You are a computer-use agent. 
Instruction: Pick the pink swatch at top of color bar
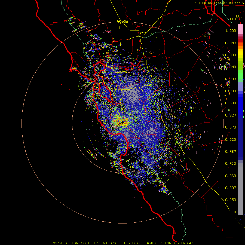click(240, 29)
